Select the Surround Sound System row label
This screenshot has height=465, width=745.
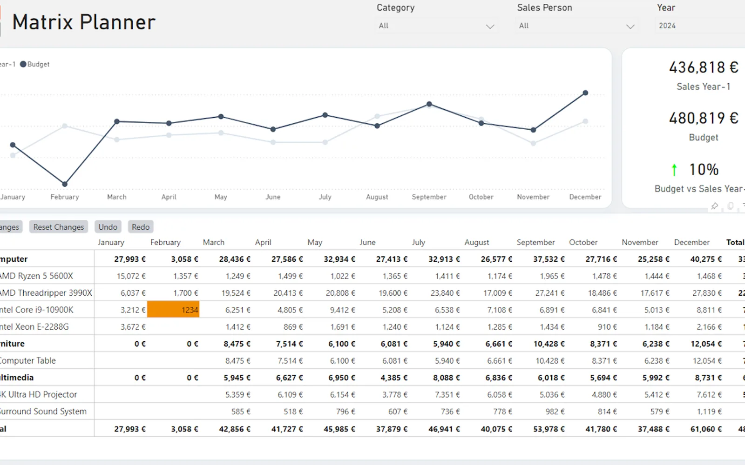pos(43,412)
